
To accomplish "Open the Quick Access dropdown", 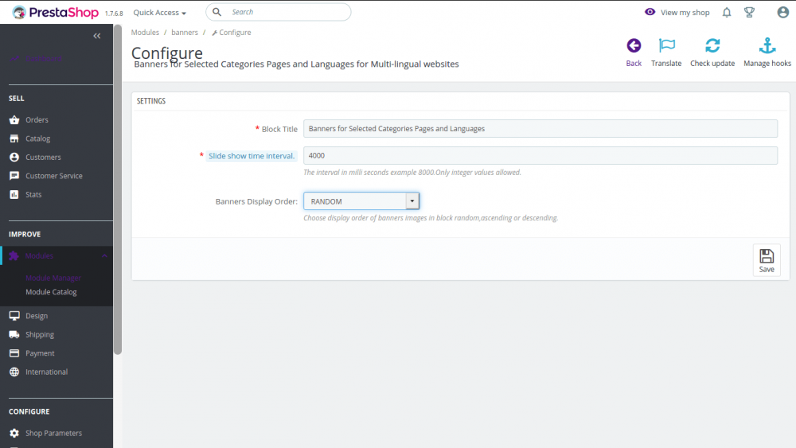I will [x=159, y=13].
